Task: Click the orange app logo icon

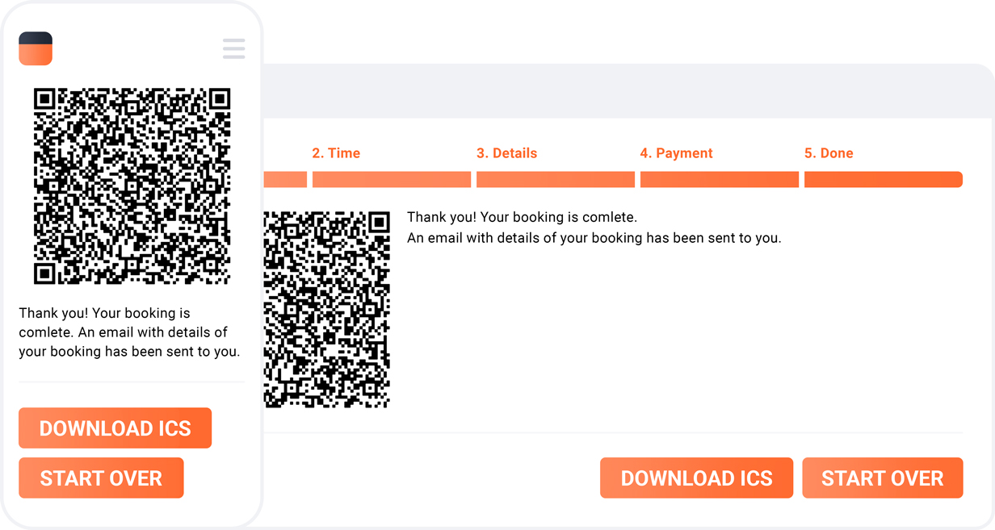Action: point(36,48)
